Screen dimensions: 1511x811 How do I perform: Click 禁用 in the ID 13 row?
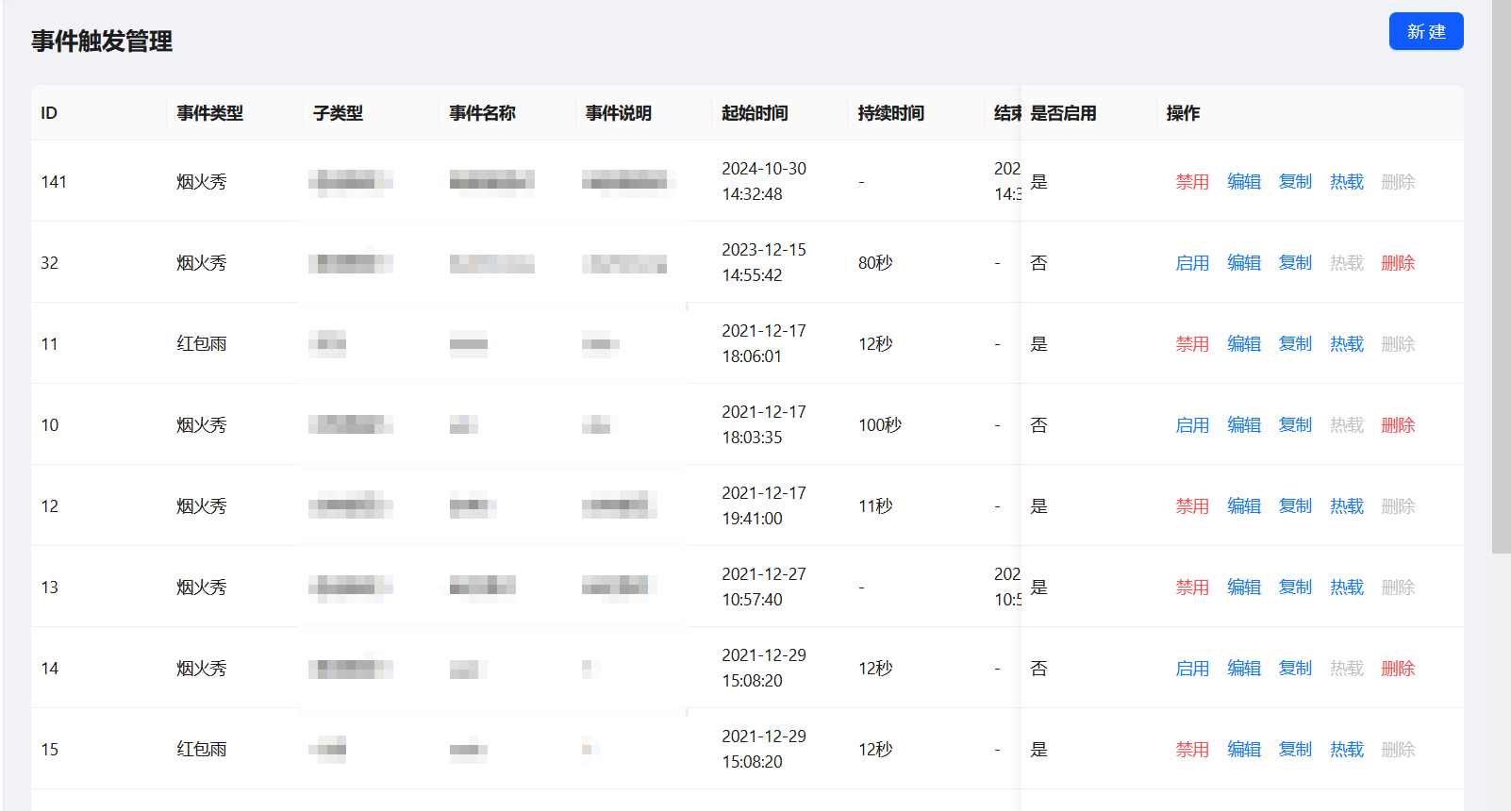point(1191,588)
